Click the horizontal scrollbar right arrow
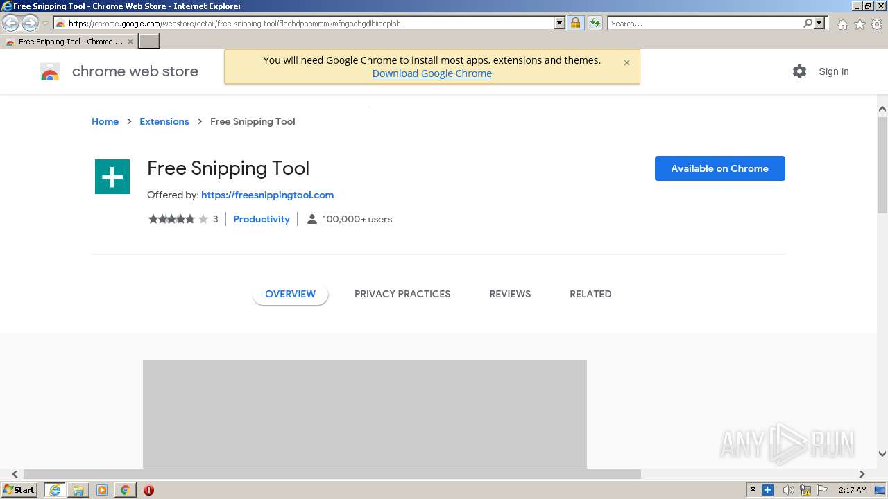The image size is (888, 499). (862, 474)
